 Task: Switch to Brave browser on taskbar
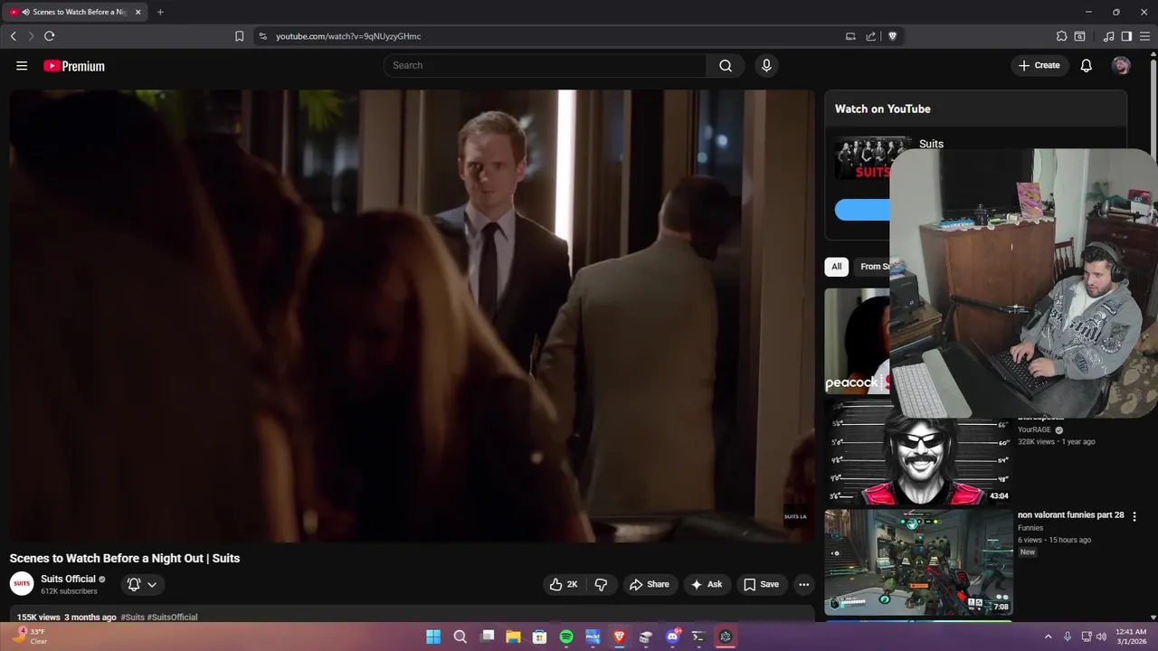619,637
